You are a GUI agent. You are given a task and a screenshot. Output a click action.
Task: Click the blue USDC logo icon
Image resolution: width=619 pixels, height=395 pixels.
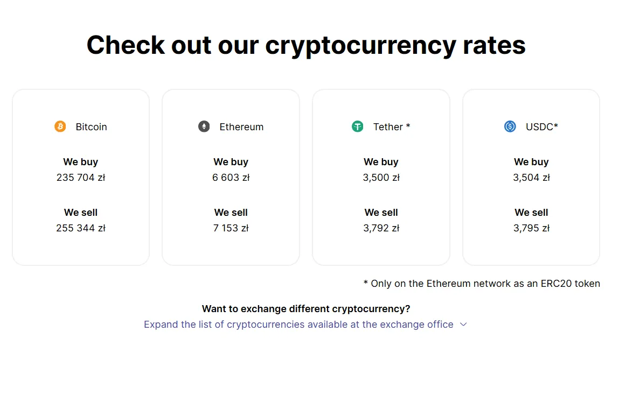click(510, 126)
